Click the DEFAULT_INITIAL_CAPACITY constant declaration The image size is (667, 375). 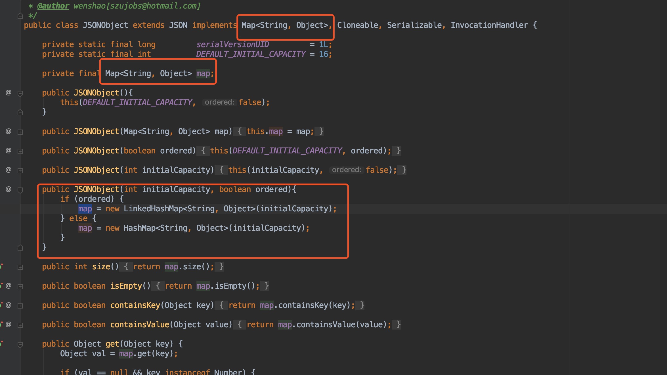tap(251, 54)
